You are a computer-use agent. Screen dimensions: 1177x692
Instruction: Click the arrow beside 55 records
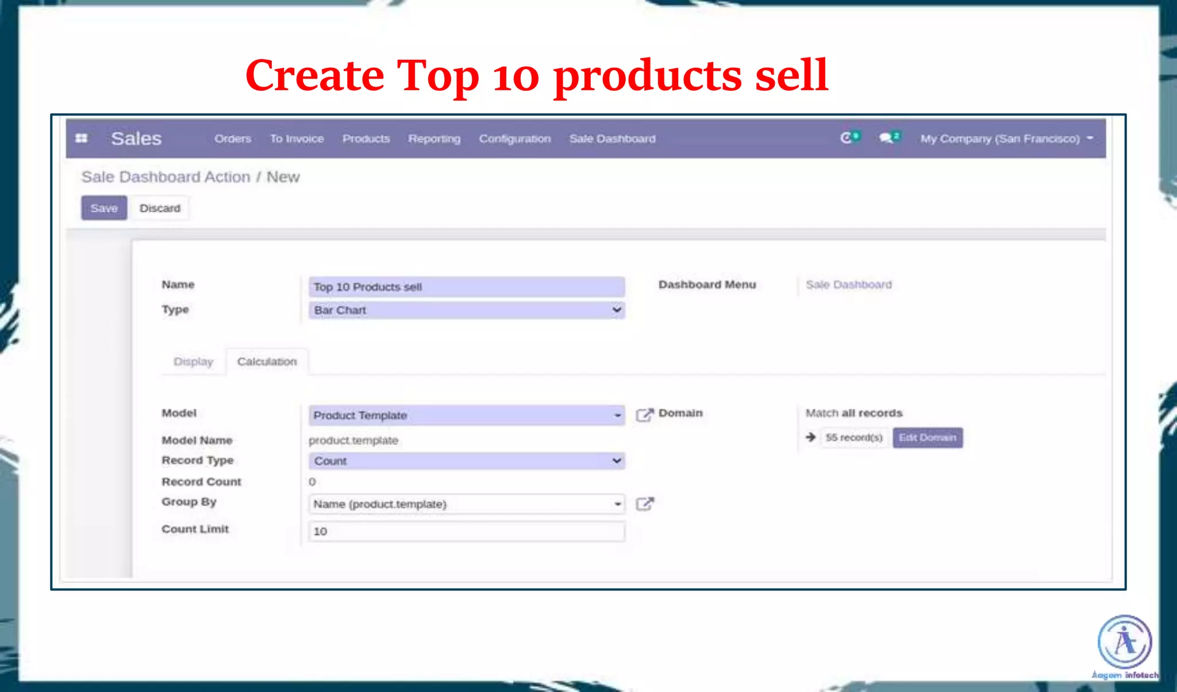point(810,437)
